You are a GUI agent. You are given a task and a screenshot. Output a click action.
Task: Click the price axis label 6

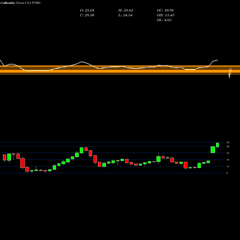(228, 173)
